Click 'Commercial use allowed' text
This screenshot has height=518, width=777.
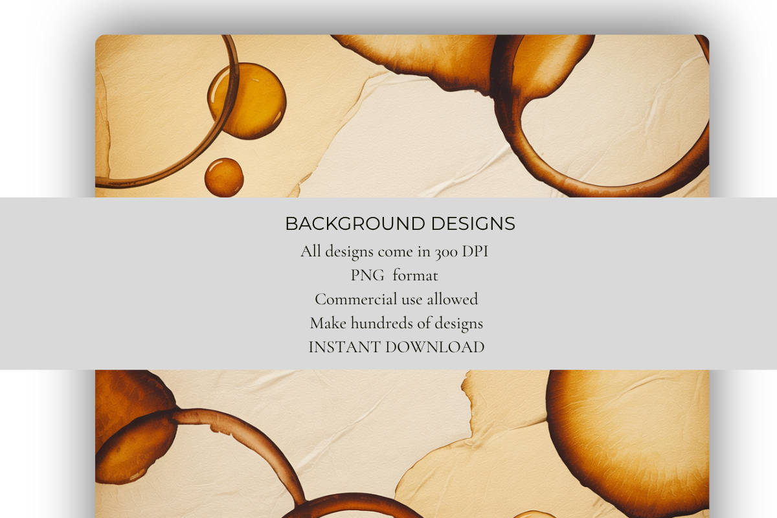point(396,298)
